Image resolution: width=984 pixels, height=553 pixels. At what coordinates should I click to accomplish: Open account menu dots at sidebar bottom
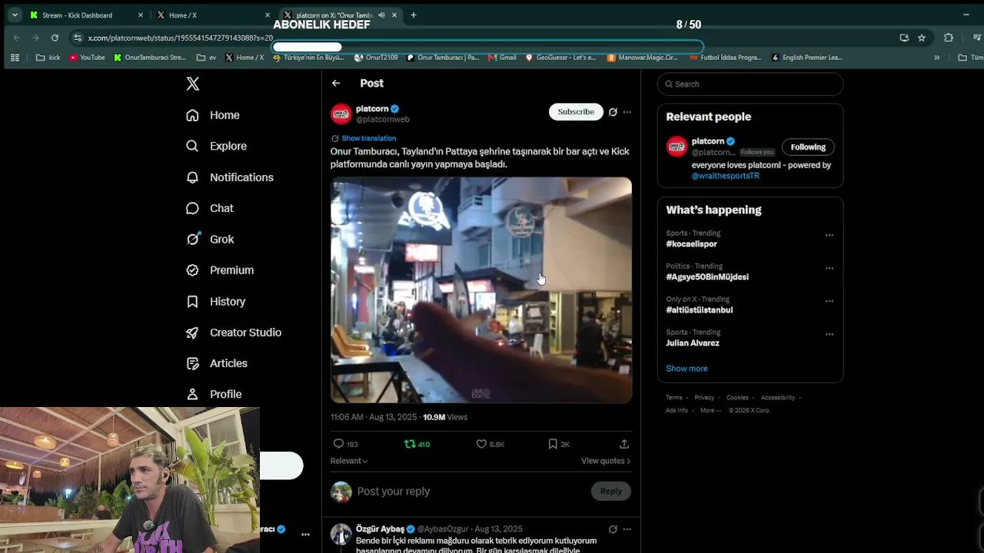tap(305, 534)
